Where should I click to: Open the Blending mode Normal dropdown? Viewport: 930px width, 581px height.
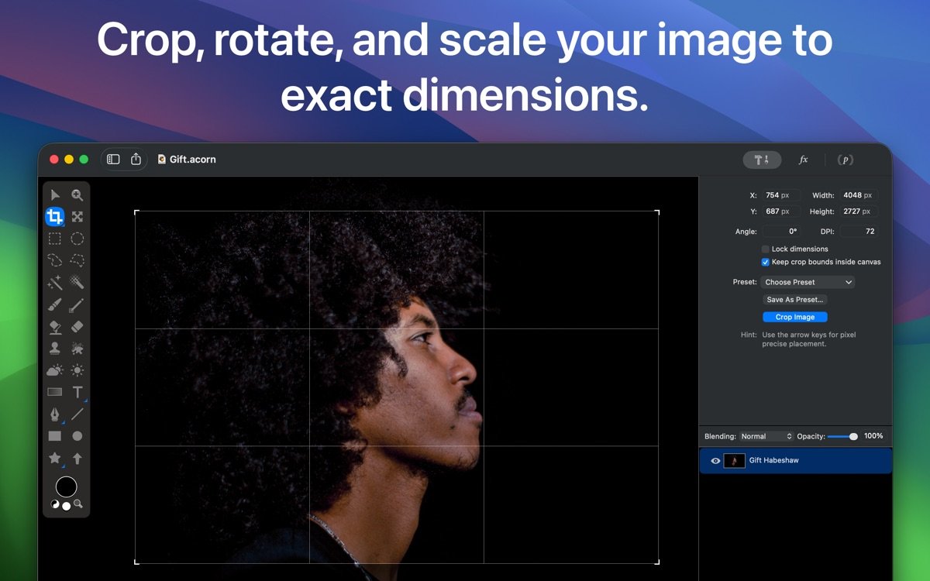click(x=766, y=436)
